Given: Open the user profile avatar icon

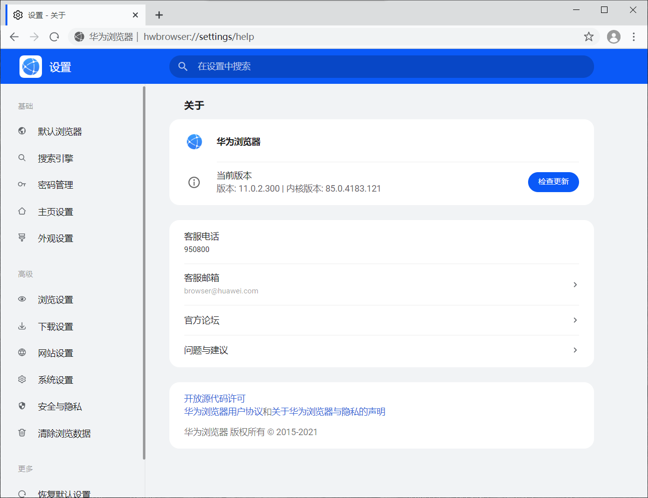Looking at the screenshot, I should click(x=614, y=36).
